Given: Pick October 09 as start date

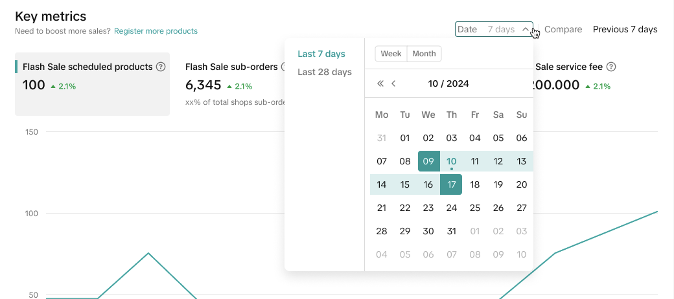Looking at the screenshot, I should tap(428, 161).
